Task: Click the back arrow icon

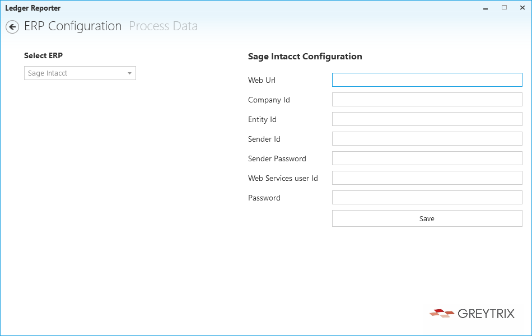Action: coord(12,27)
